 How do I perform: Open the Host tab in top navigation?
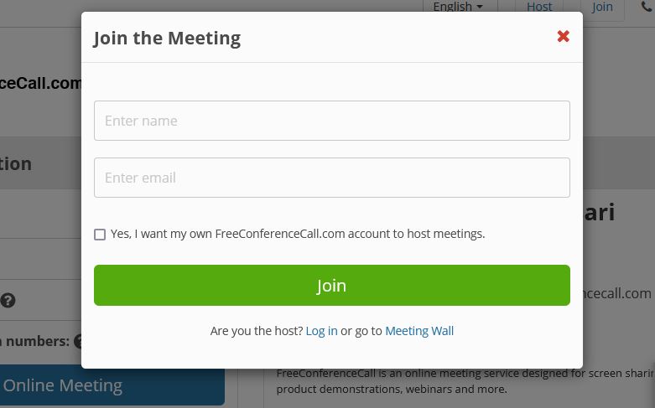point(539,7)
